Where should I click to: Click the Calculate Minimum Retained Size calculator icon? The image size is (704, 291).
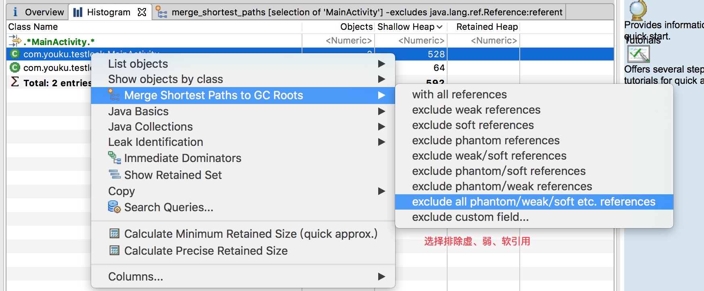[115, 233]
